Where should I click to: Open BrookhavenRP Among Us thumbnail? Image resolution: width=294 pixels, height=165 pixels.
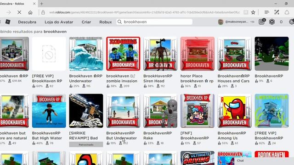coord(235,111)
